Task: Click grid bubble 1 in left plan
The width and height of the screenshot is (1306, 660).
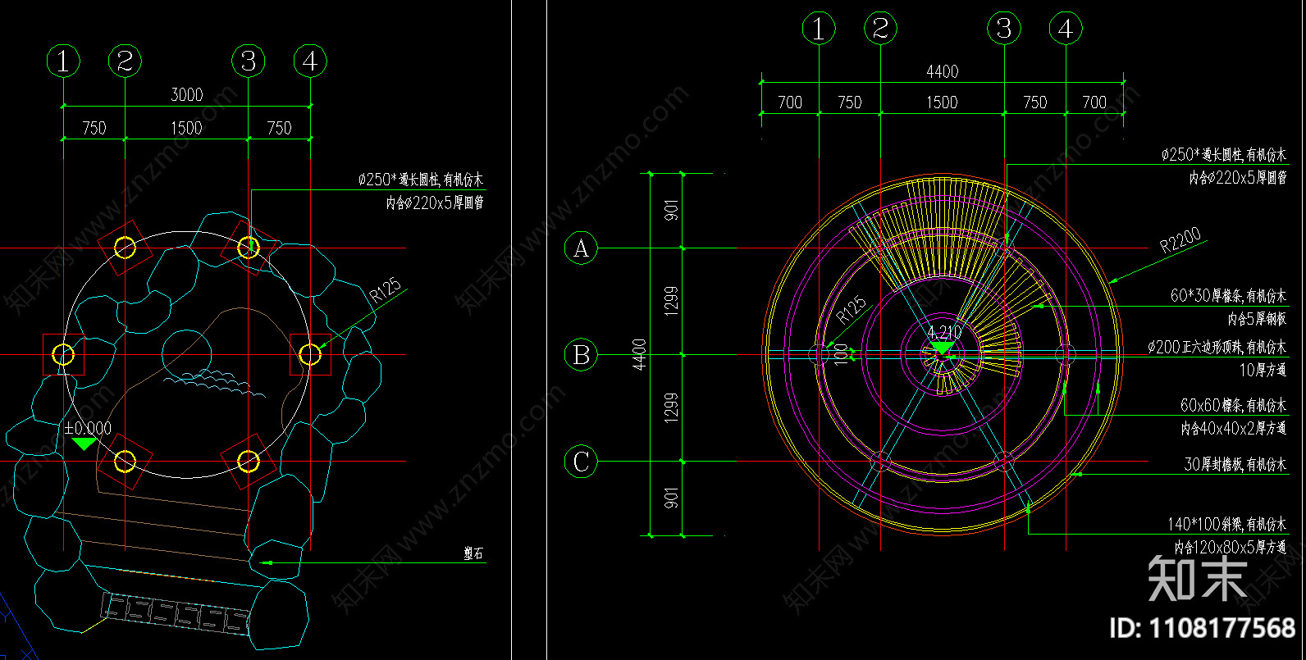Action: (x=63, y=61)
